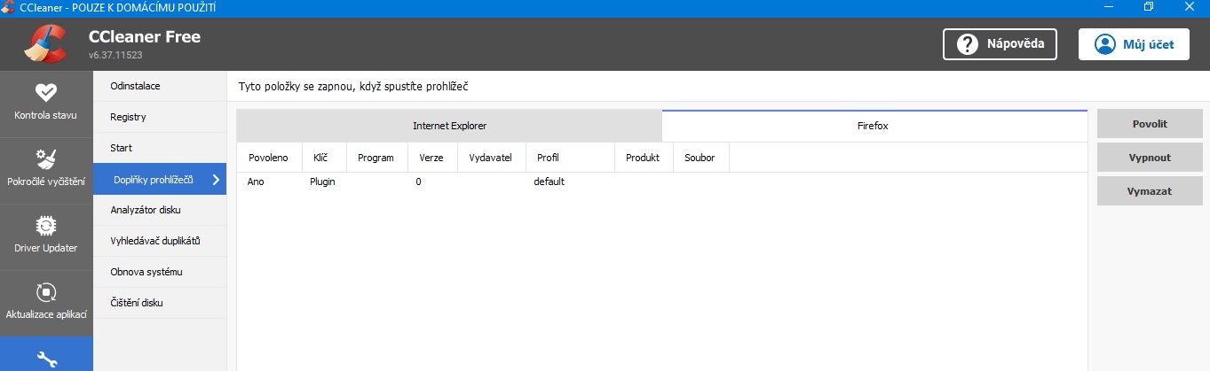The width and height of the screenshot is (1210, 371).
Task: Switch to Firefox tab
Action: pos(874,126)
